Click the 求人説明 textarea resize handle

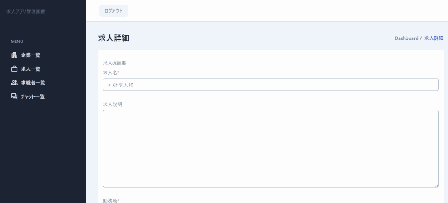(436, 185)
